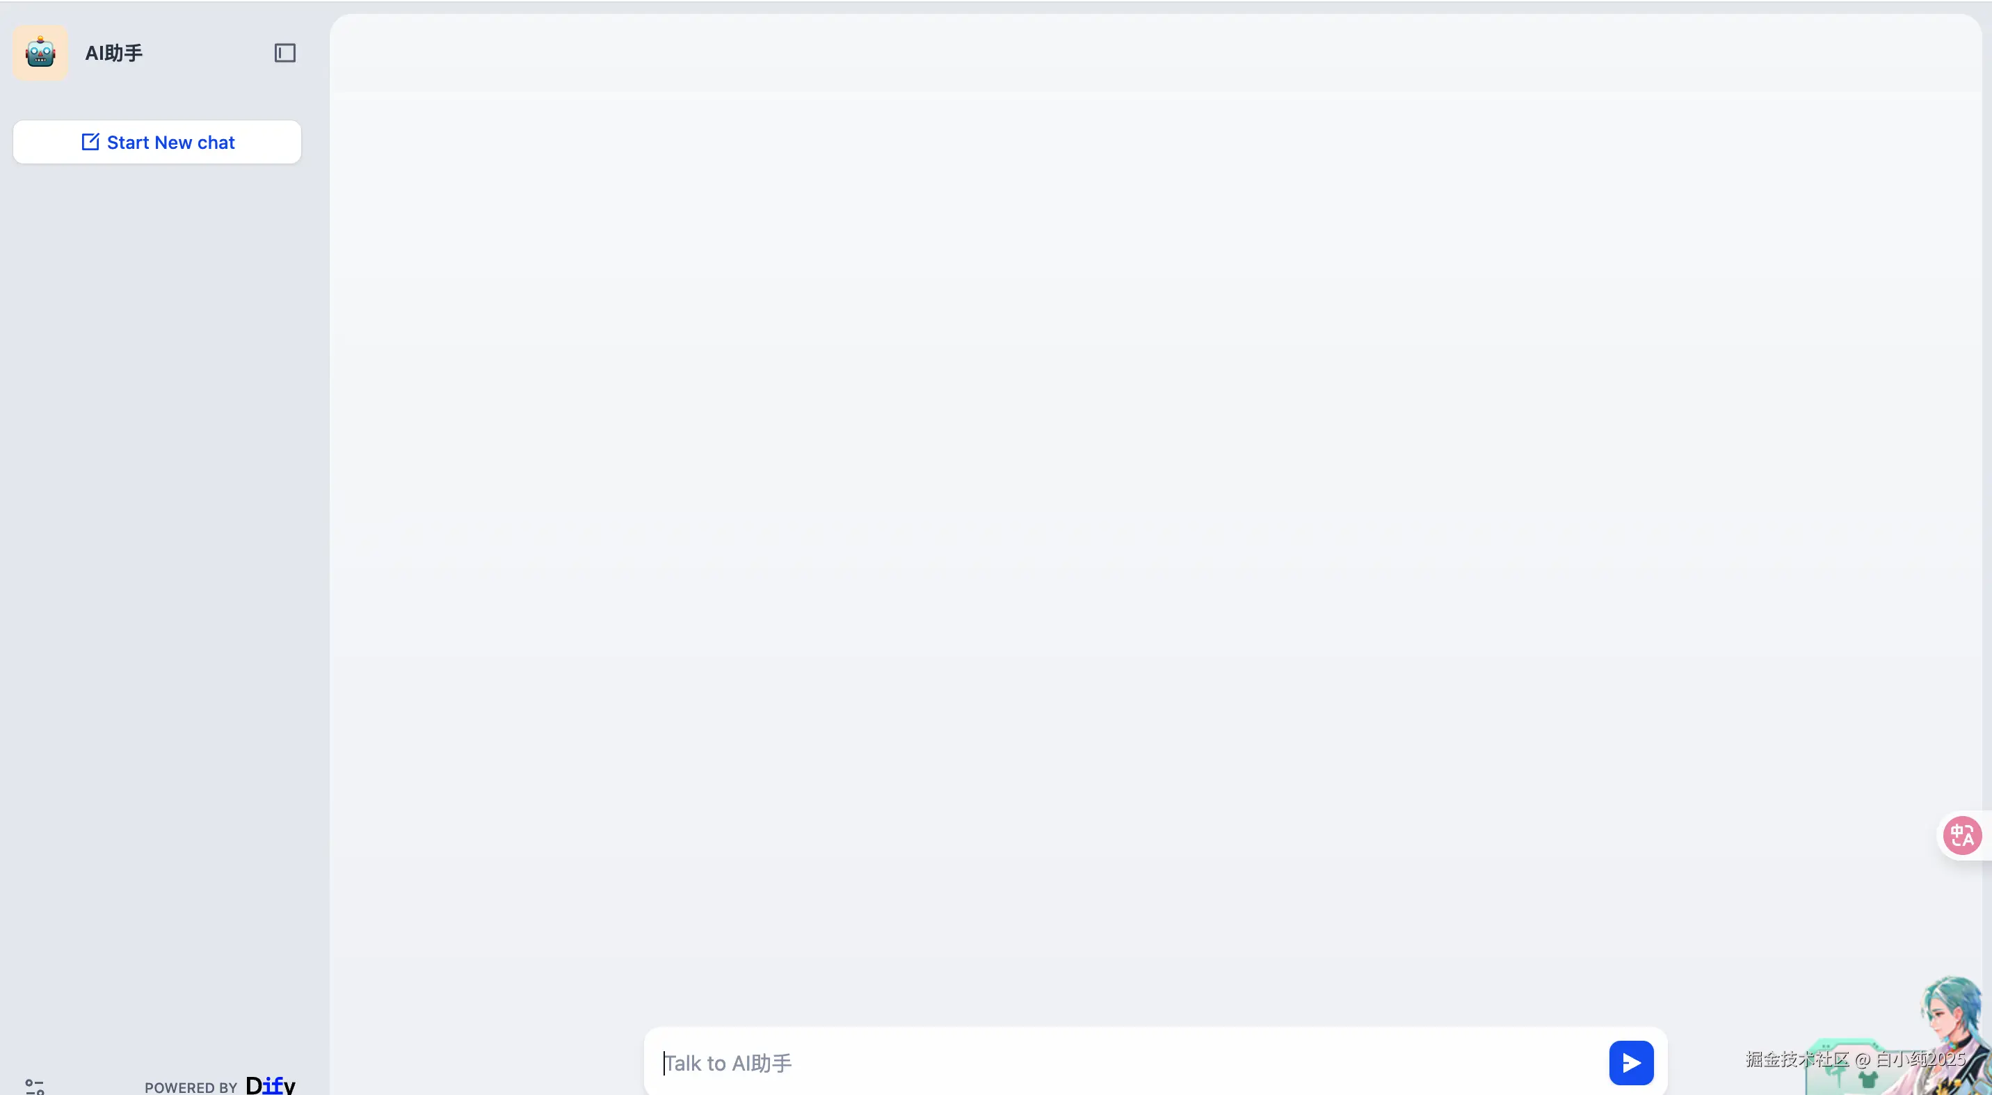Click the compose pencil icon in Start New chat
Screen dimensions: 1992x1095
tap(90, 143)
